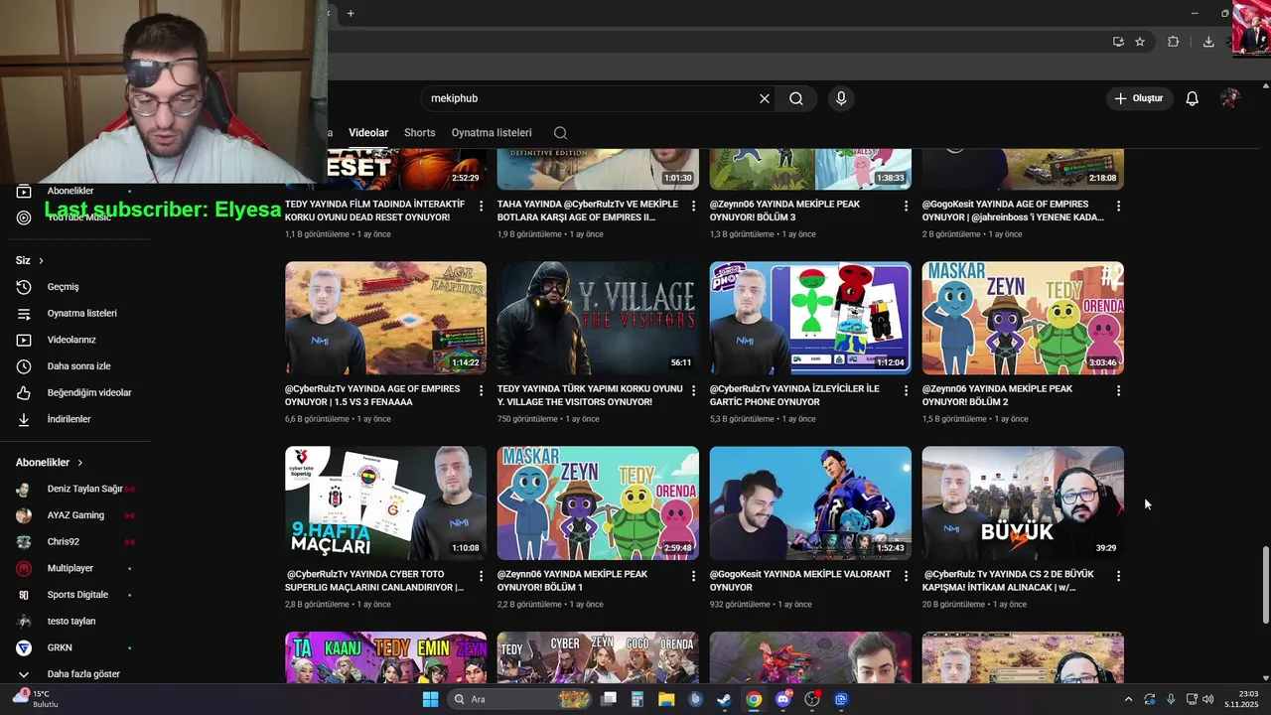Click the Oluştur create button
Viewport: 1271px width, 715px height.
click(x=1139, y=98)
